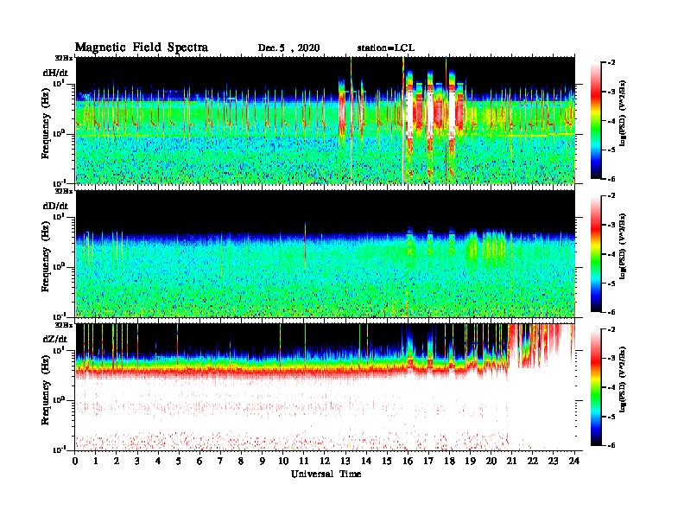Click the 10^1 frequency tick of the dZ/dt panel
Viewport: 684px width, 529px height.
[59, 349]
